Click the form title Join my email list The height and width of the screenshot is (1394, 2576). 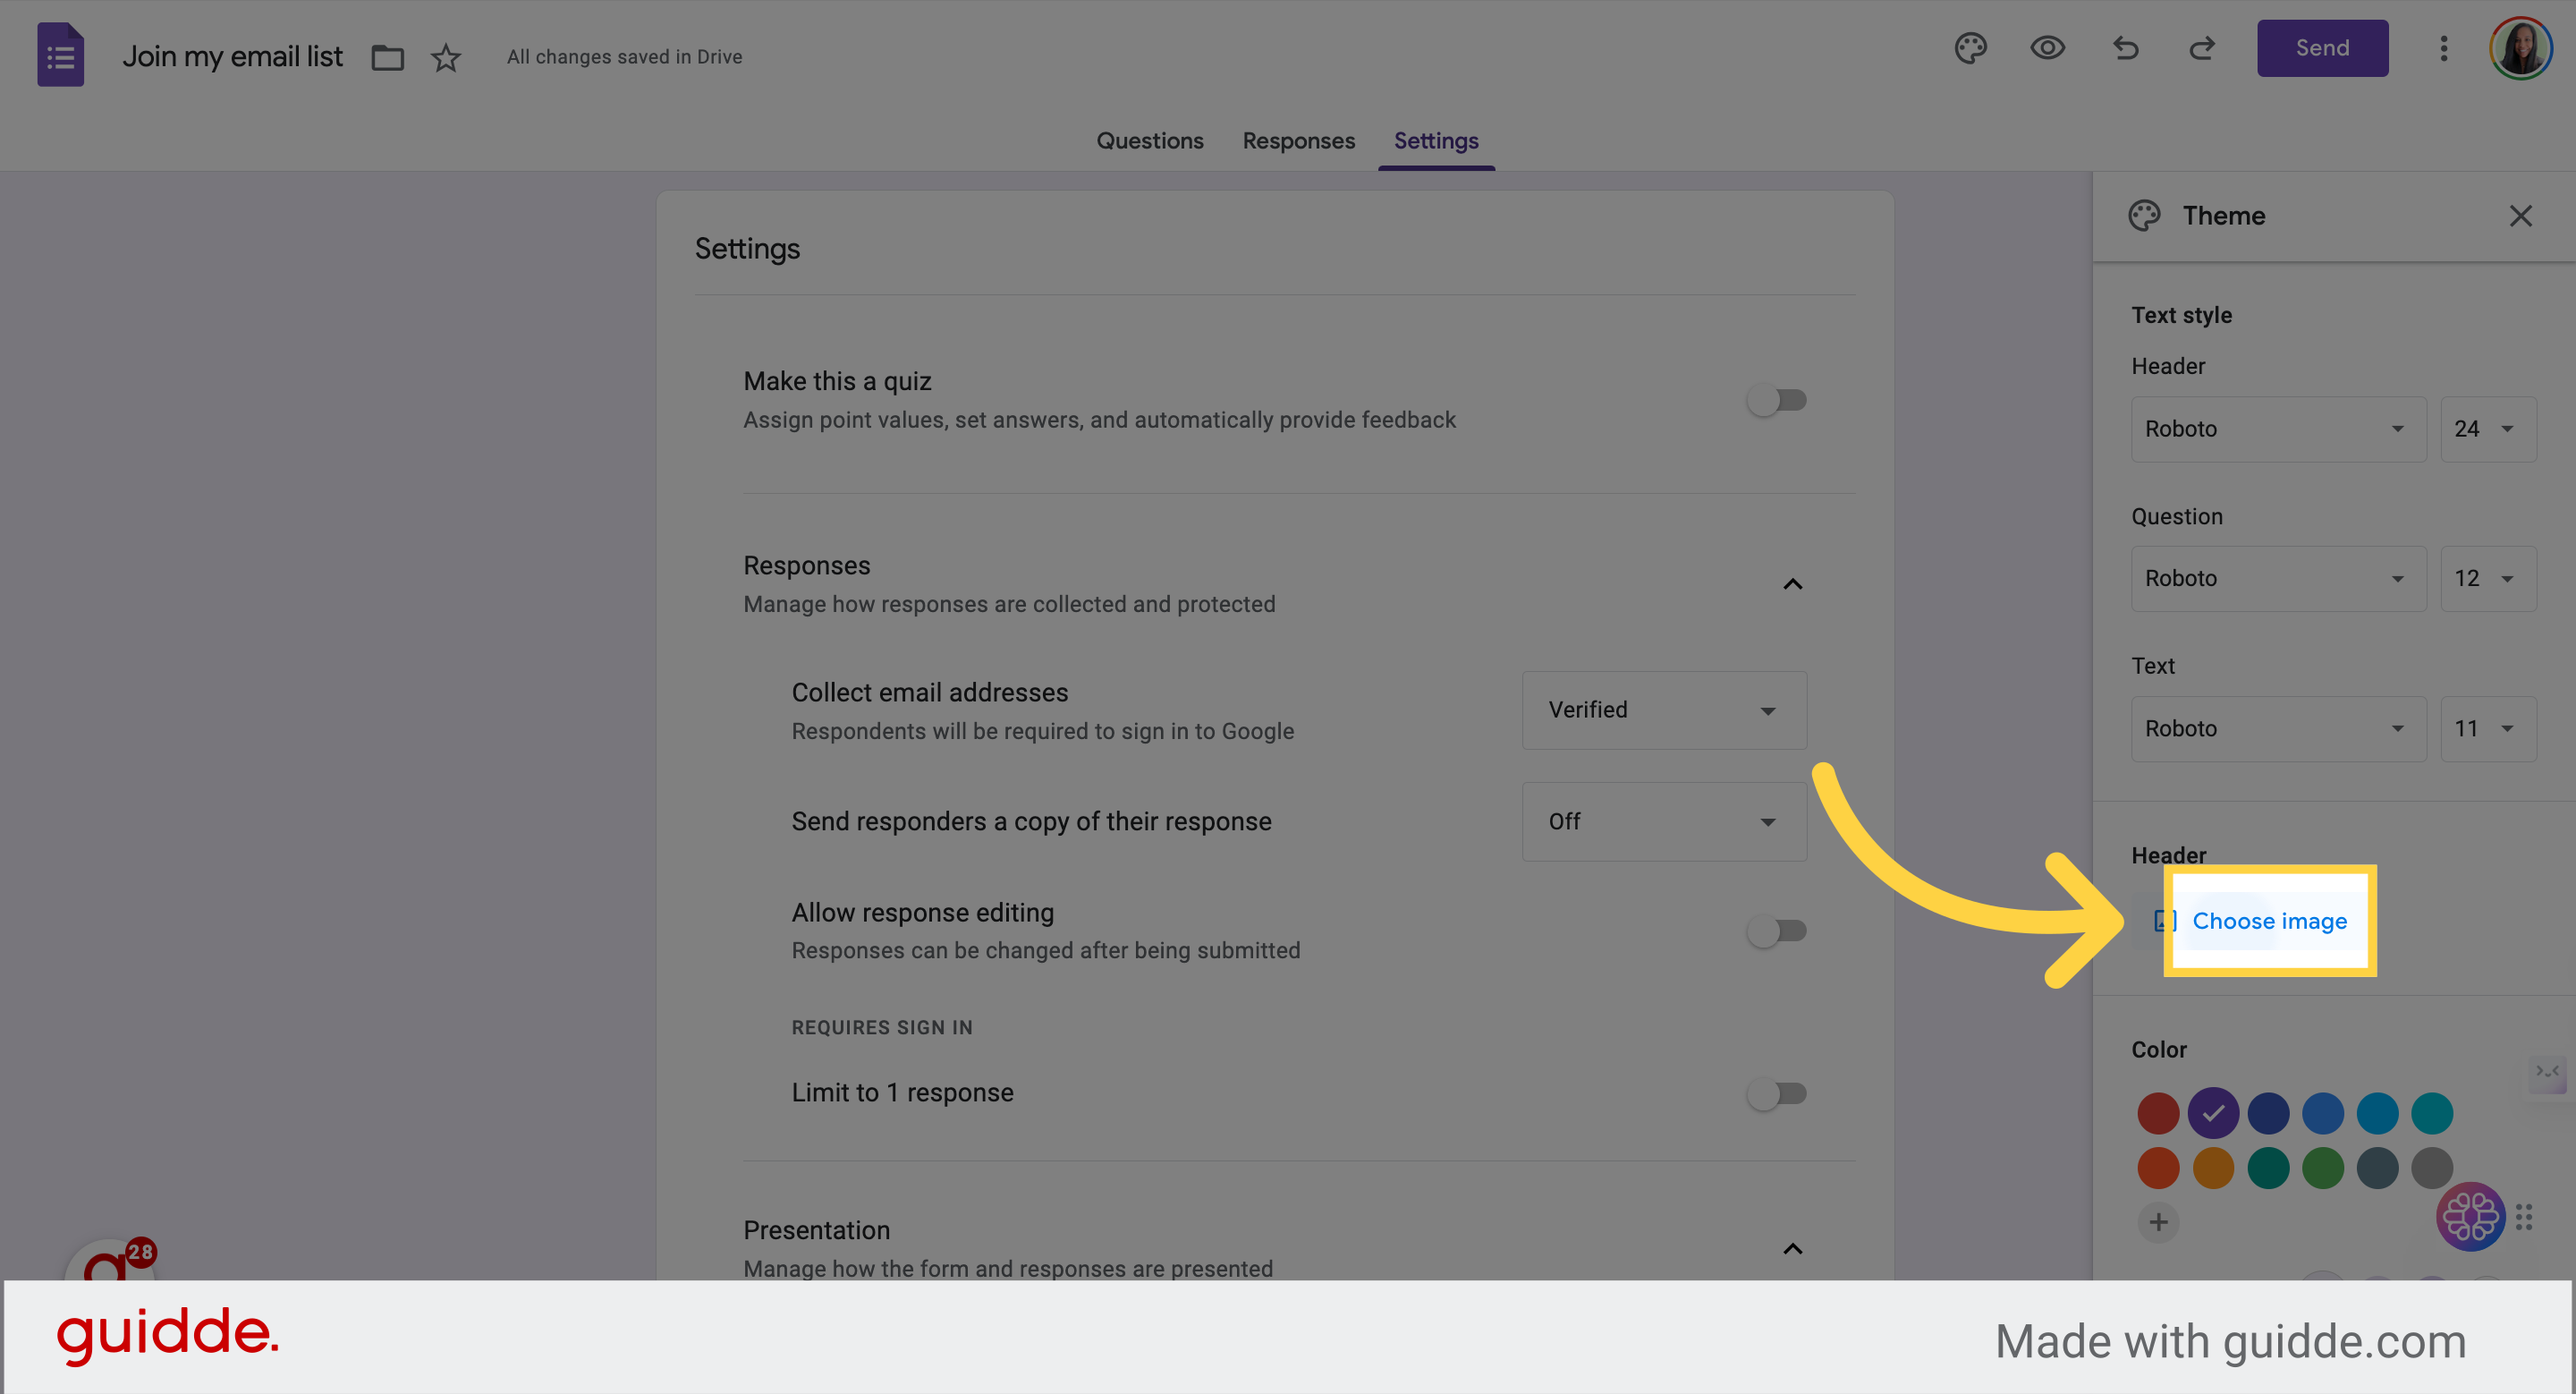pyautogui.click(x=232, y=57)
